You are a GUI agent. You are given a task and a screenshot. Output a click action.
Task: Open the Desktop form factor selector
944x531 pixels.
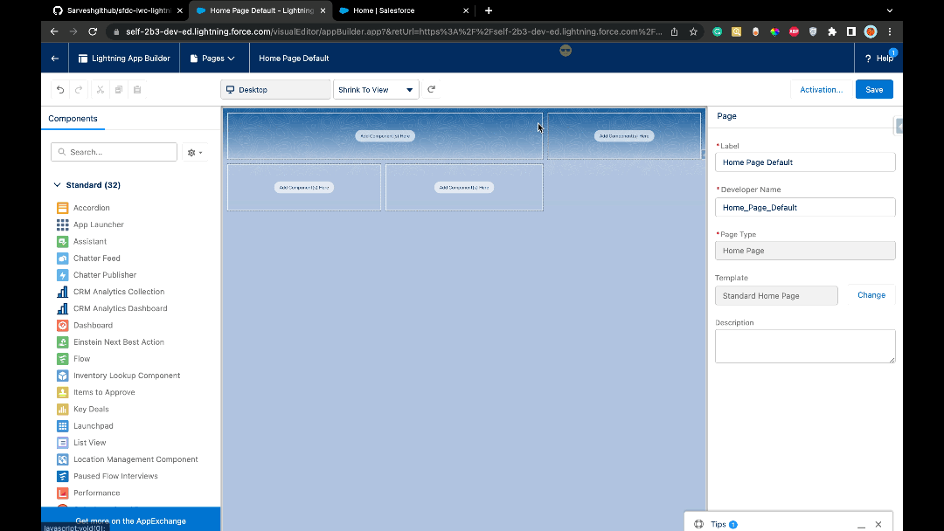pos(275,90)
